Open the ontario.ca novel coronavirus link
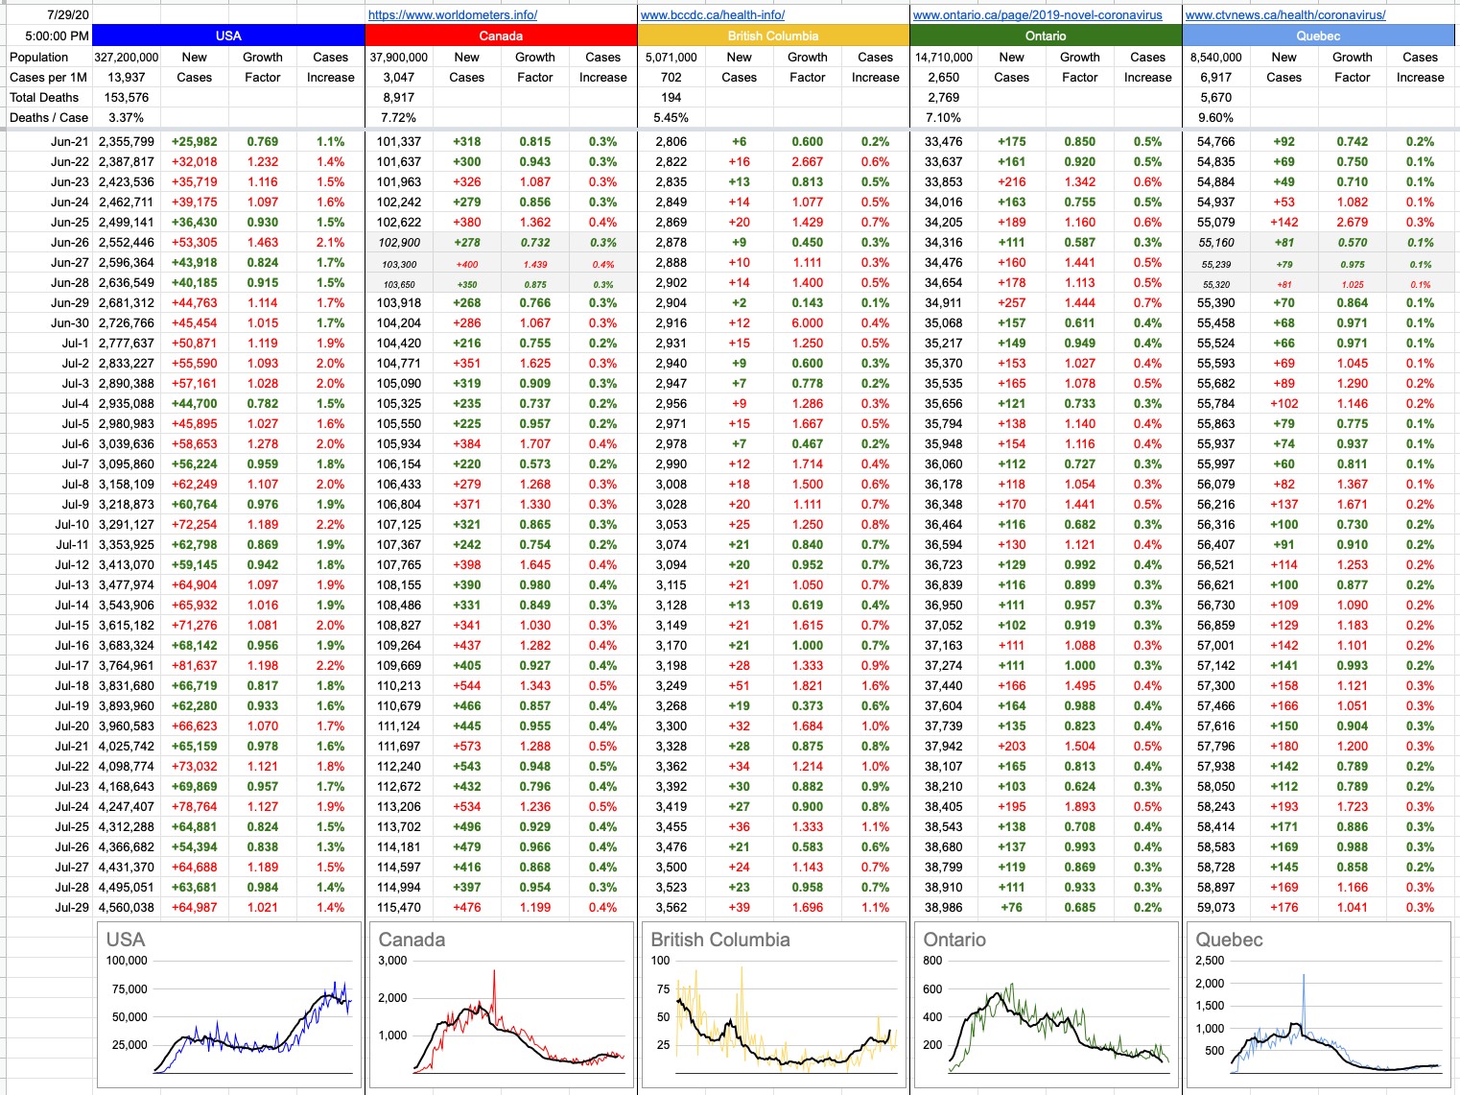Screen dimensions: 1460x1095 [1038, 14]
